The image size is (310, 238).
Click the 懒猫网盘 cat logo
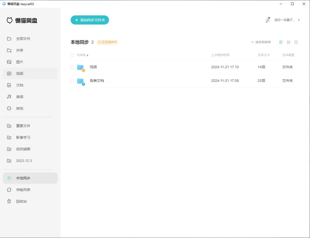[x=9, y=20]
